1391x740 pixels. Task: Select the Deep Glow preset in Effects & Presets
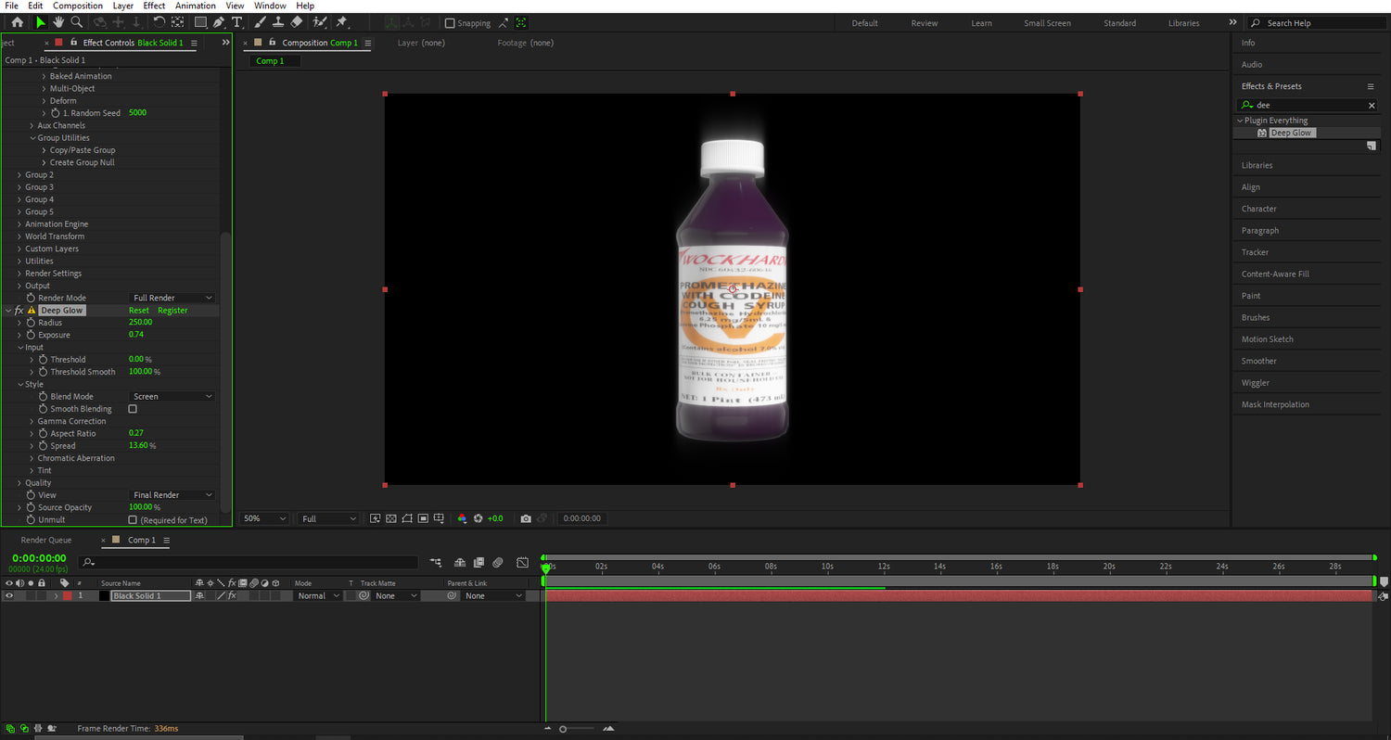pyautogui.click(x=1291, y=134)
